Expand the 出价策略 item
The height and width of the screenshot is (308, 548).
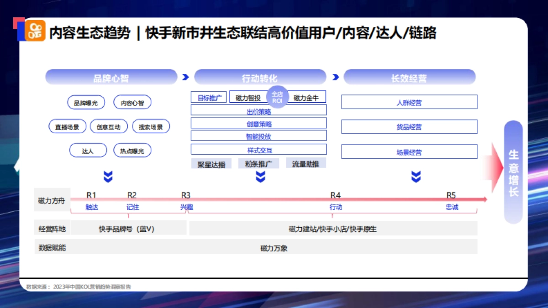tap(259, 110)
